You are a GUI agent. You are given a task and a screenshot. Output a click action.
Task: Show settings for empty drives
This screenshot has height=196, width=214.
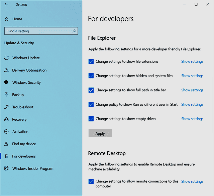pos(192,119)
